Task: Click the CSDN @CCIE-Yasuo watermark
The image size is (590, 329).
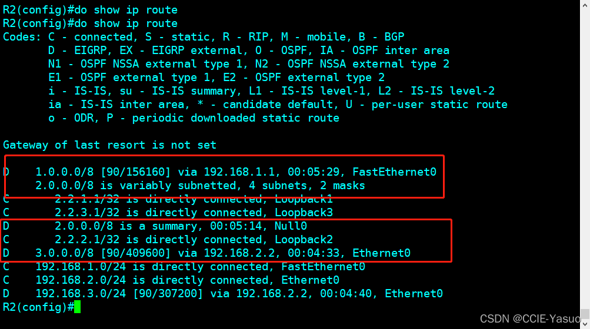Action: click(533, 318)
